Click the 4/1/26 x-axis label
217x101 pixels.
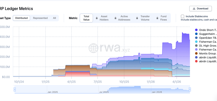(177, 82)
